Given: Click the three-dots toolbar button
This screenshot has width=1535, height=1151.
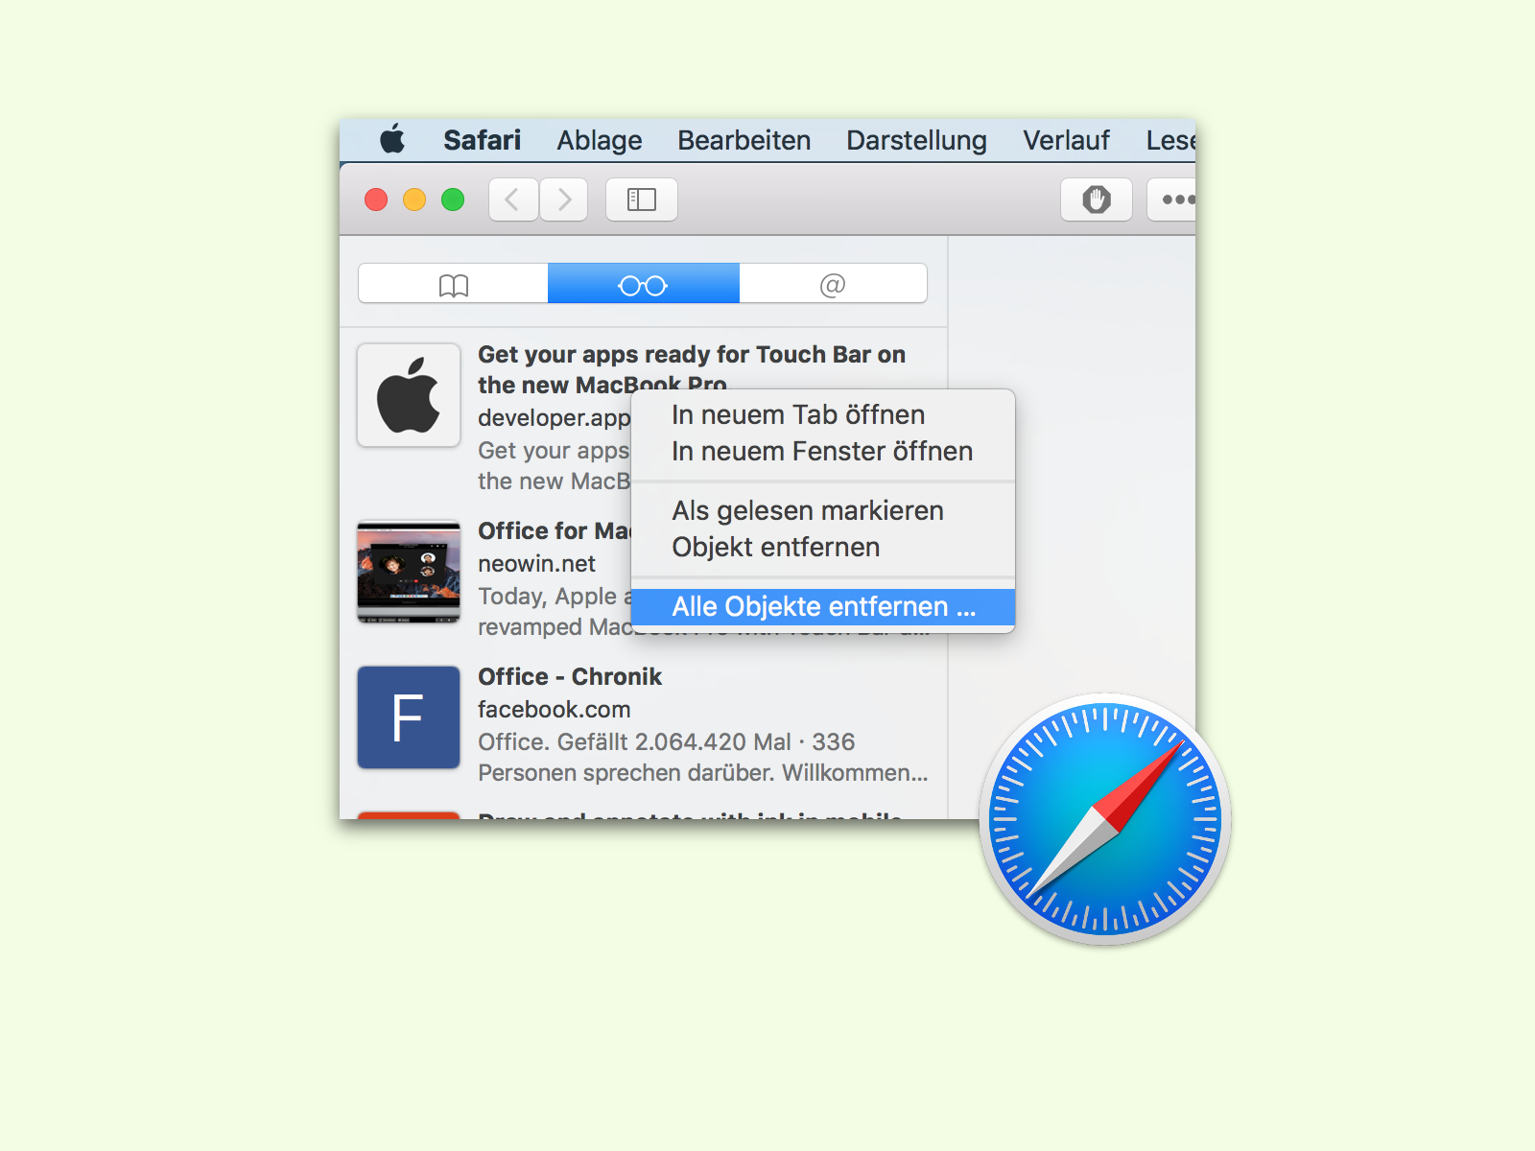Looking at the screenshot, I should point(1172,200).
